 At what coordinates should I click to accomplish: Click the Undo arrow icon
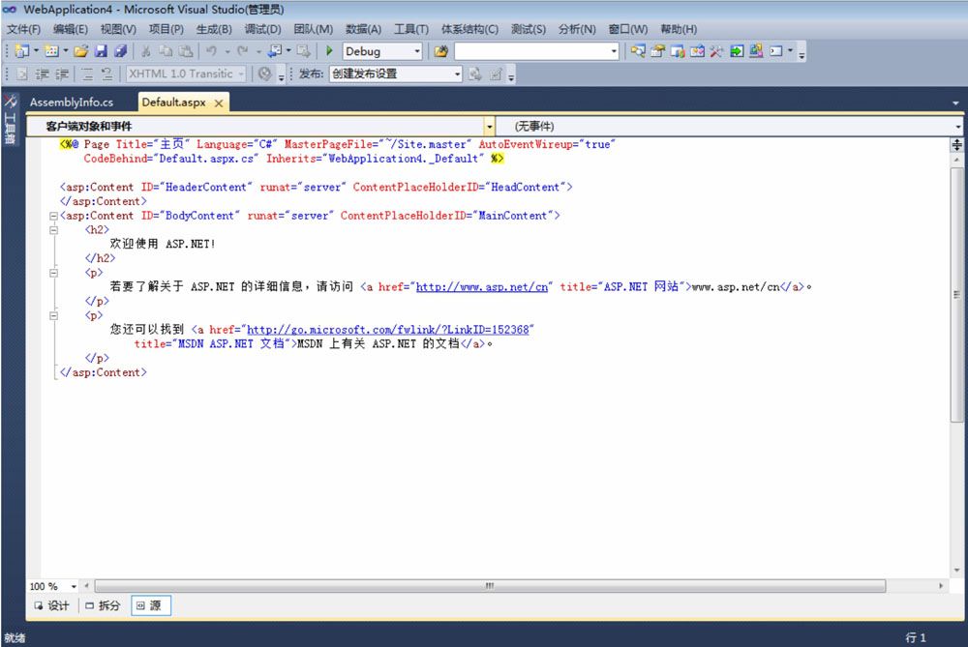(212, 51)
